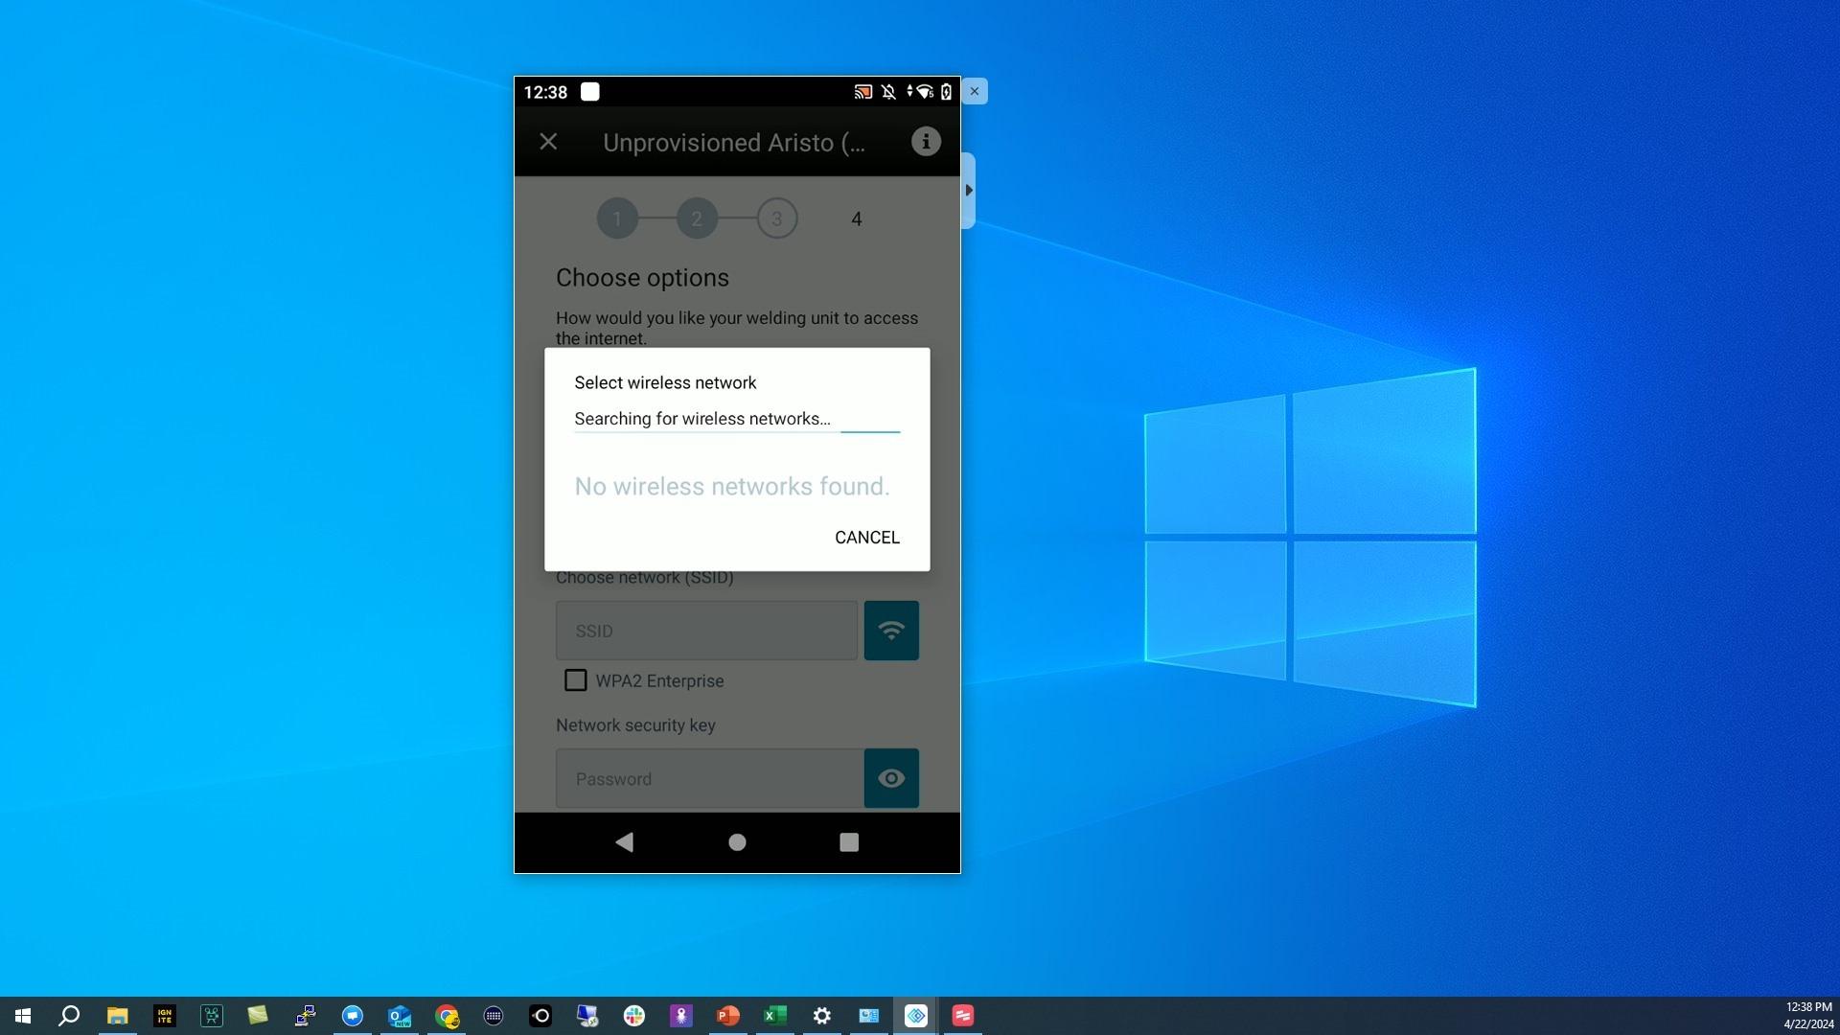Tap the 'Choose options' heading
The image size is (1840, 1035).
(x=643, y=278)
